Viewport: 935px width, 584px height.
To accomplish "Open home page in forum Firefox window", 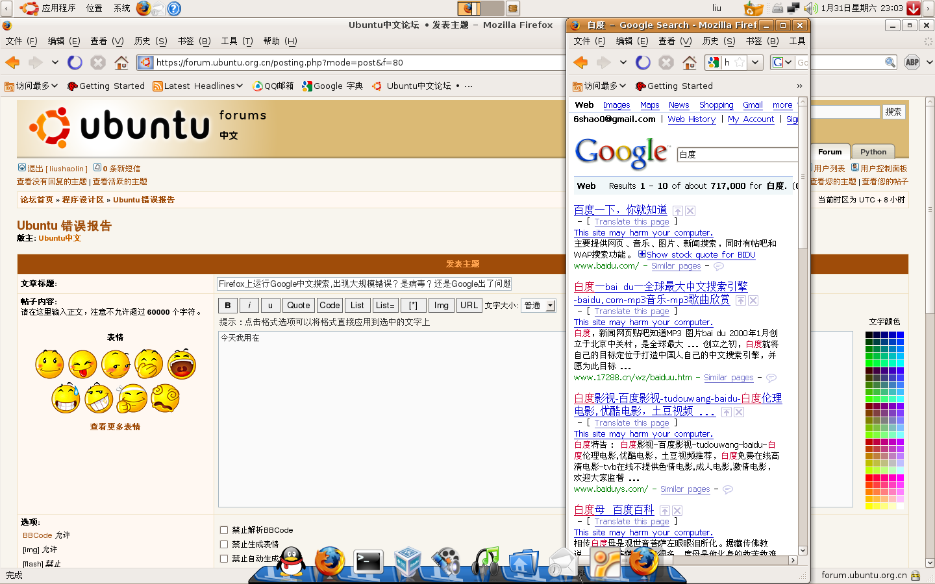I will click(121, 62).
